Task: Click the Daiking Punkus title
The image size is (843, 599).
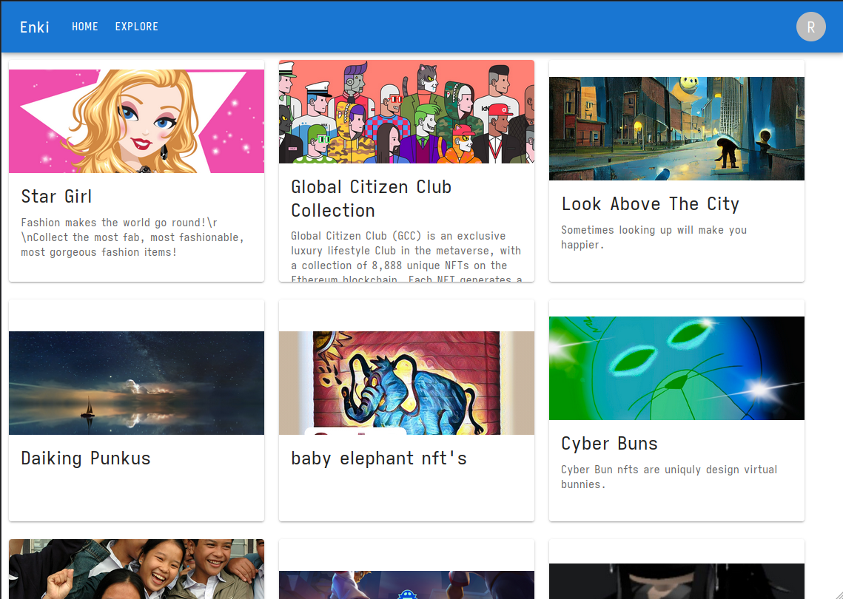Action: click(x=85, y=458)
